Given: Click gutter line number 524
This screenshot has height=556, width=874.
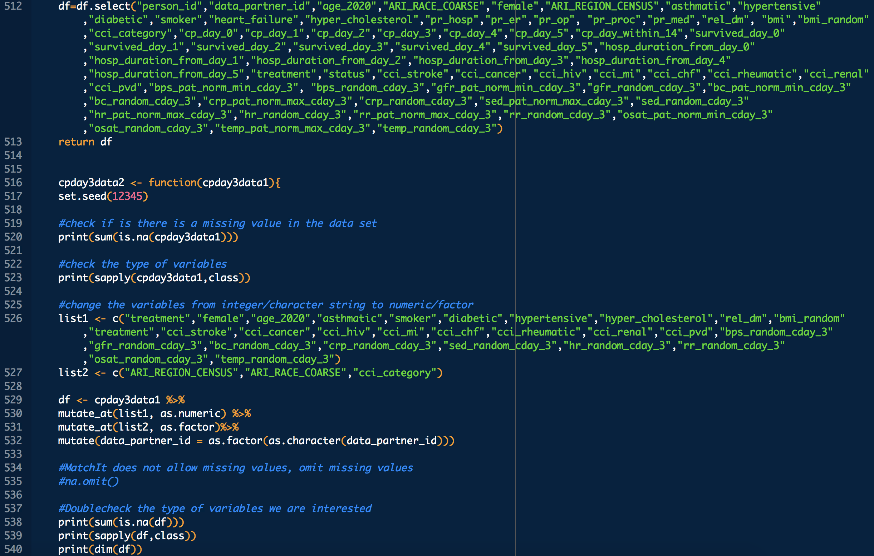Looking at the screenshot, I should (13, 291).
